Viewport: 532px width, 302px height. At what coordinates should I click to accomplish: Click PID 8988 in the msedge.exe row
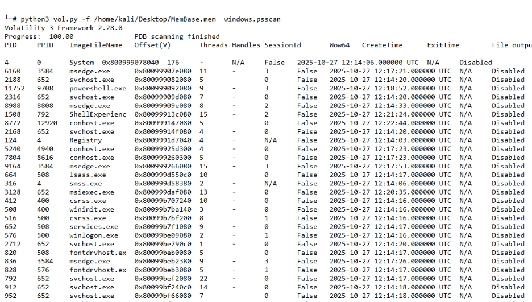13,106
